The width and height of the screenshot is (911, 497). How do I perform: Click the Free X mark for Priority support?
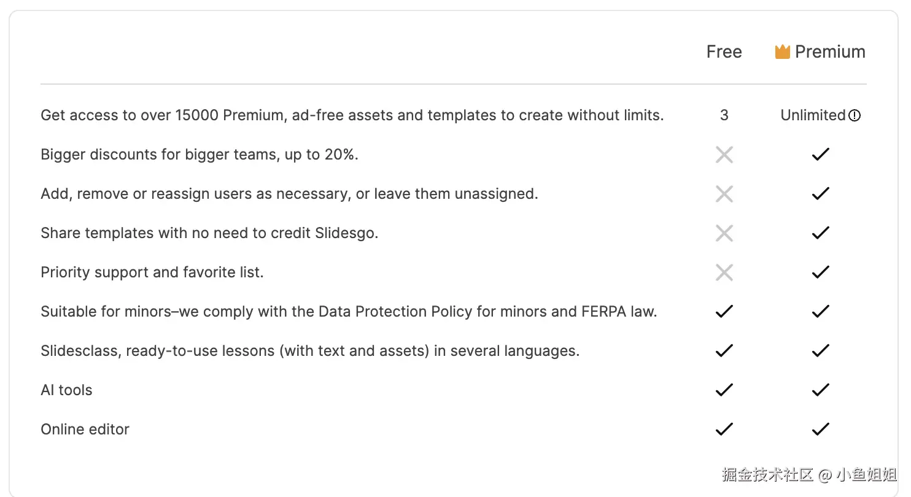point(724,272)
